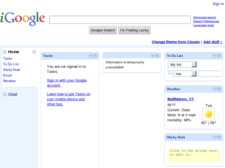
Task: Click the iGoogle logo
Action: pyautogui.click(x=23, y=19)
